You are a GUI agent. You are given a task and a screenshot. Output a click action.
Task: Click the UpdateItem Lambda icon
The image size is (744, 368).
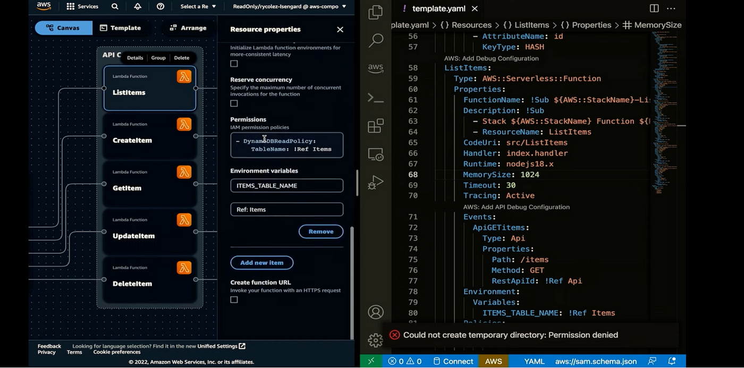tap(184, 220)
